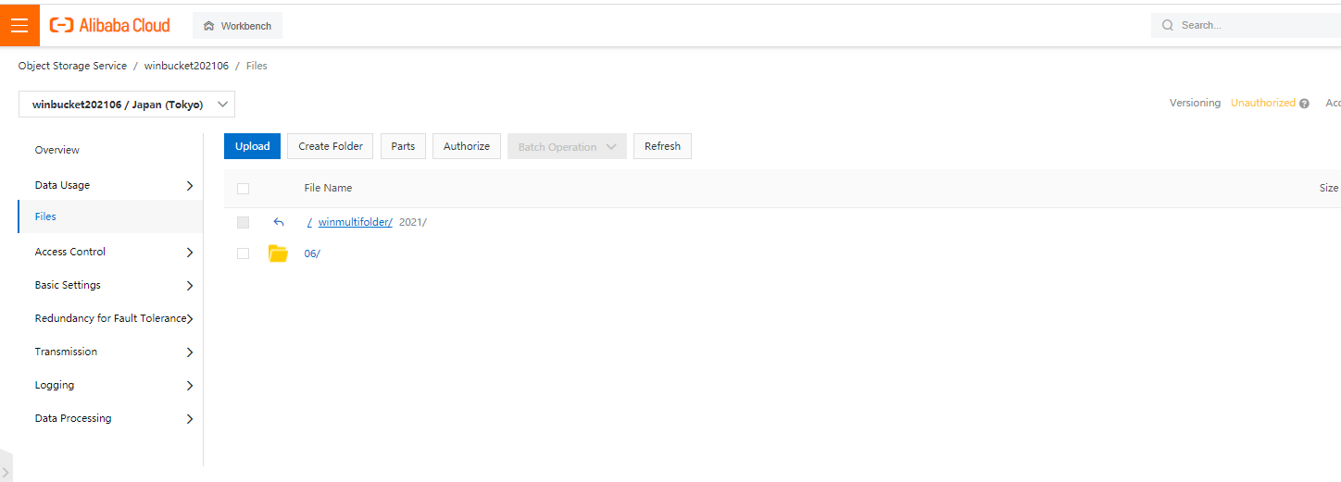Click the Size column header
The width and height of the screenshot is (1341, 482).
pos(1329,188)
